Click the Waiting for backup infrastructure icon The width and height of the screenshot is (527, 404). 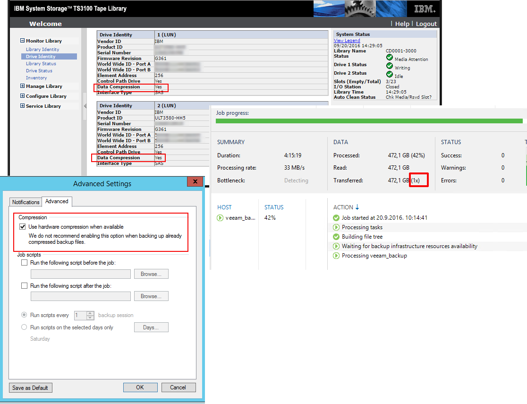[x=336, y=246]
